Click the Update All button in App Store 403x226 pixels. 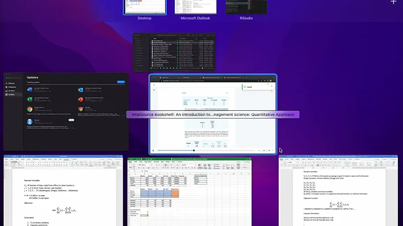pyautogui.click(x=121, y=82)
